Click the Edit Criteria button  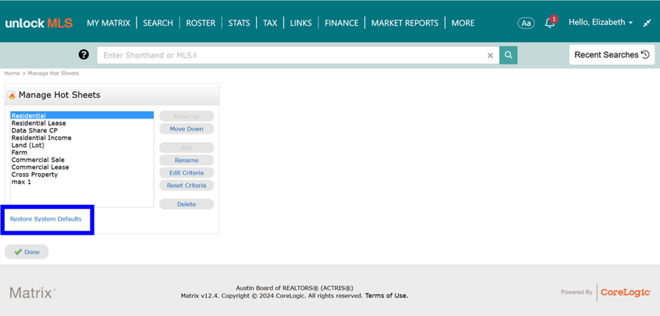point(187,172)
